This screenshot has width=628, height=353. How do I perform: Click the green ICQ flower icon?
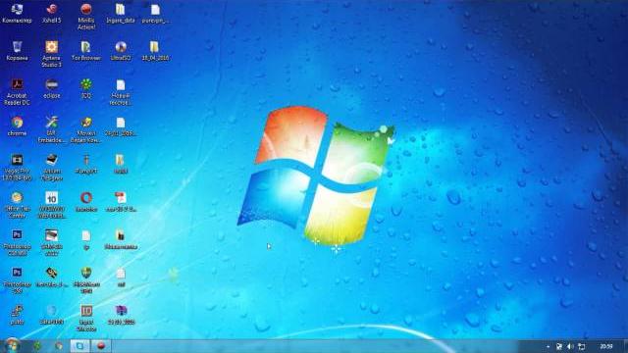86,88
